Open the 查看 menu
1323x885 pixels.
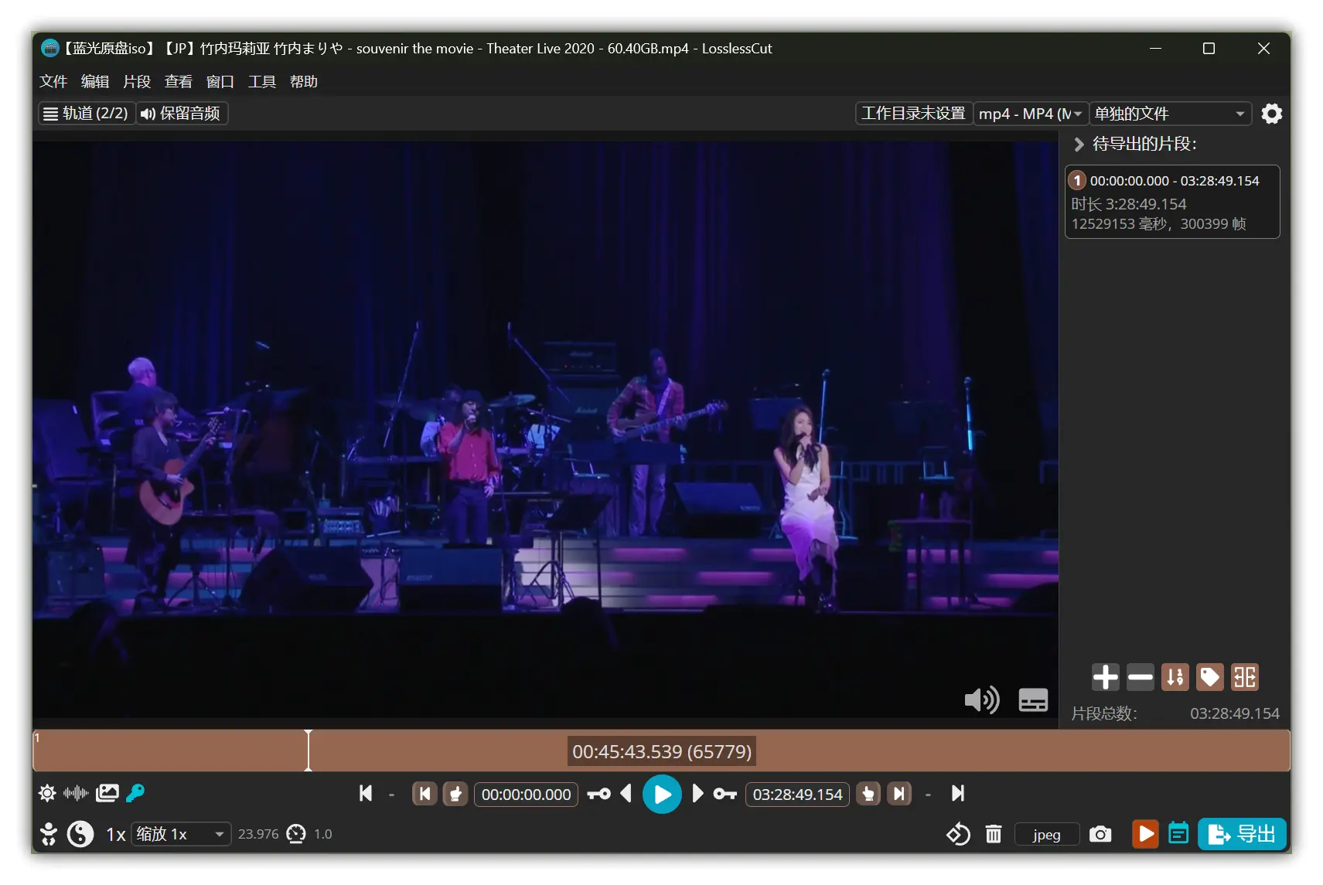(x=179, y=82)
